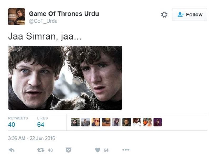
Task: Open the gear settings dropdown
Action: 164,14
